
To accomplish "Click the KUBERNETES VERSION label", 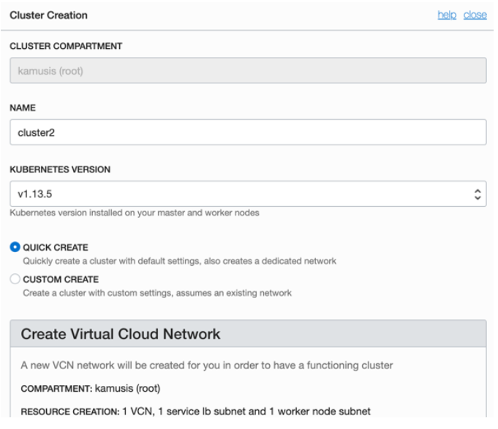I will click(60, 169).
